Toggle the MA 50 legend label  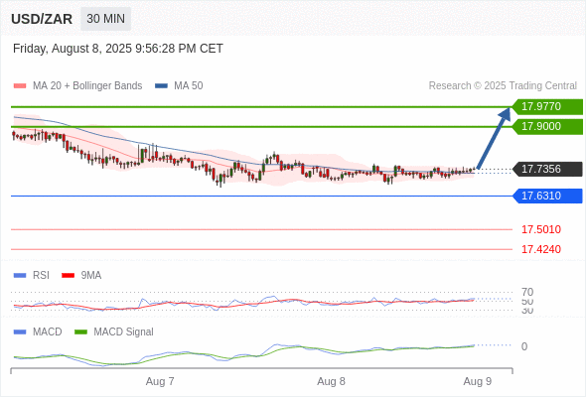coord(189,86)
